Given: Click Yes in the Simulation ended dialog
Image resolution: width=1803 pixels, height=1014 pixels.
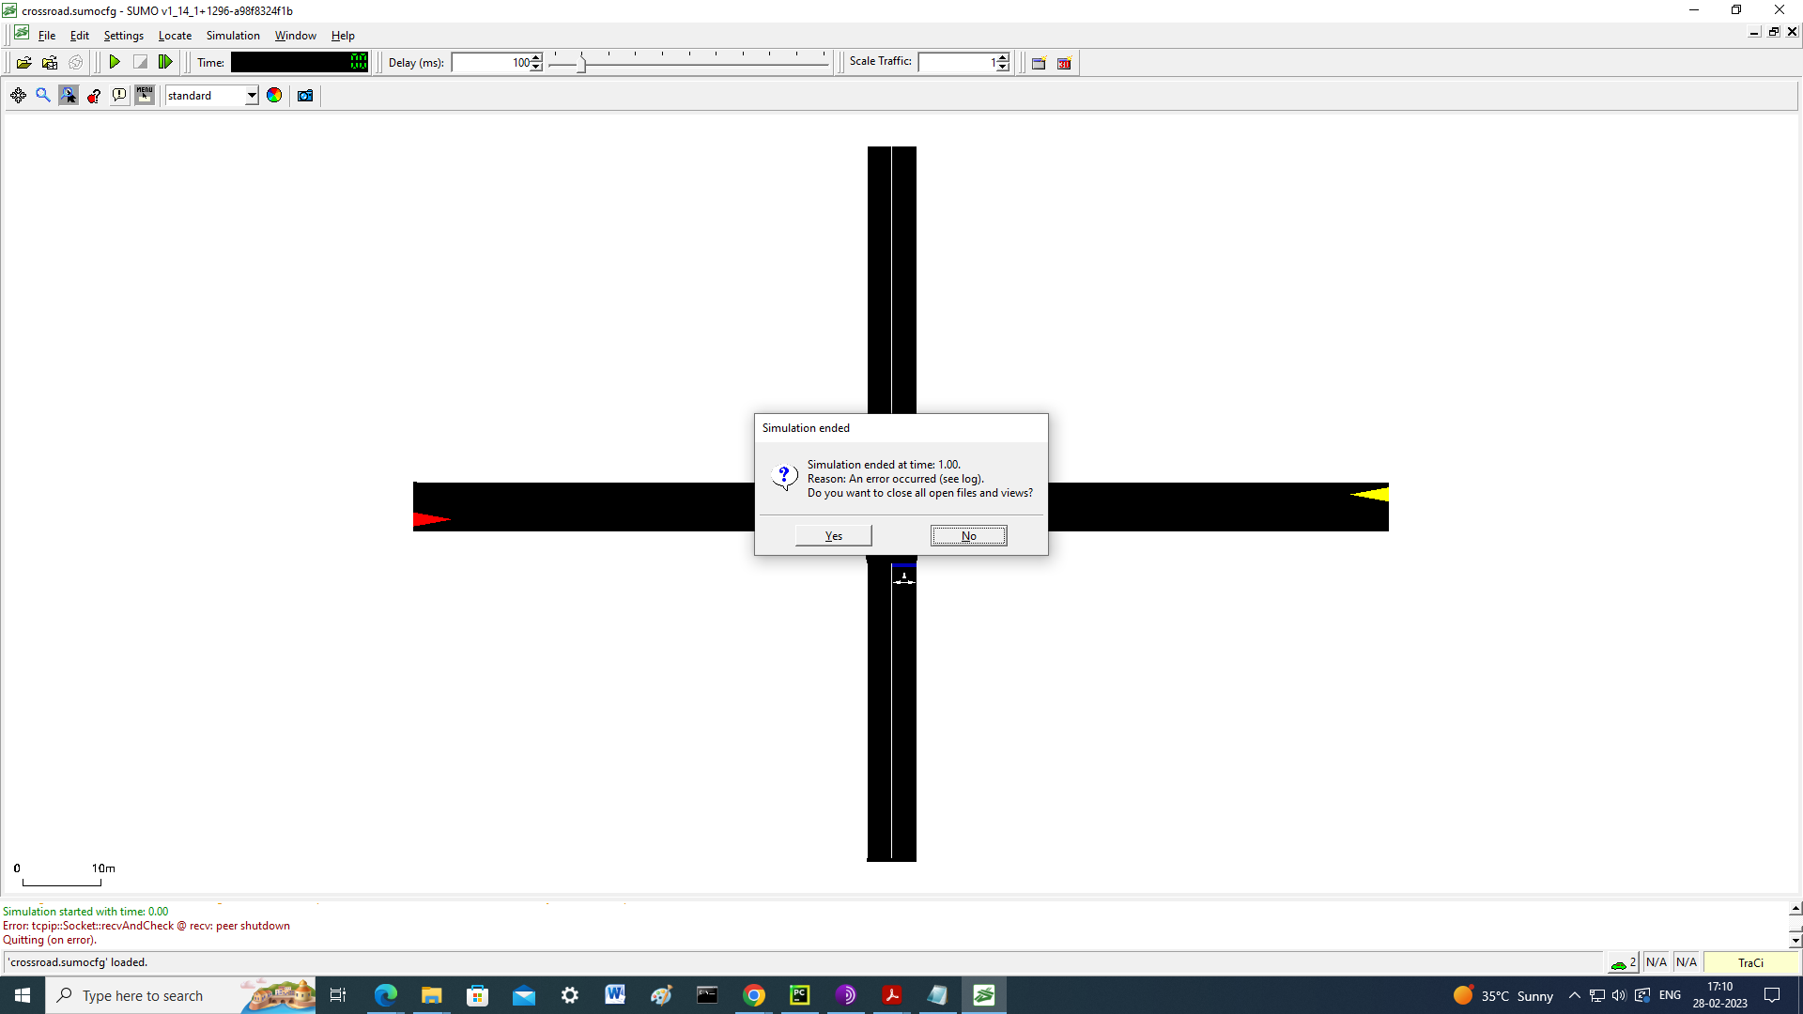Looking at the screenshot, I should [x=834, y=536].
